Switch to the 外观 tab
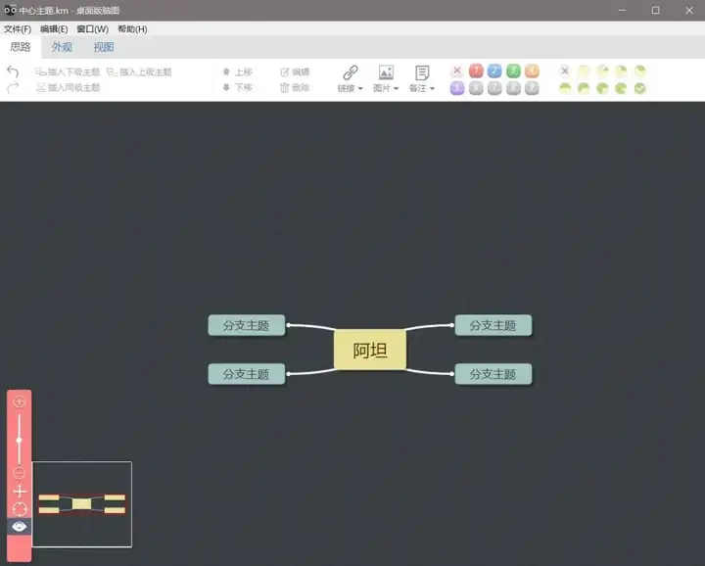 [62, 47]
